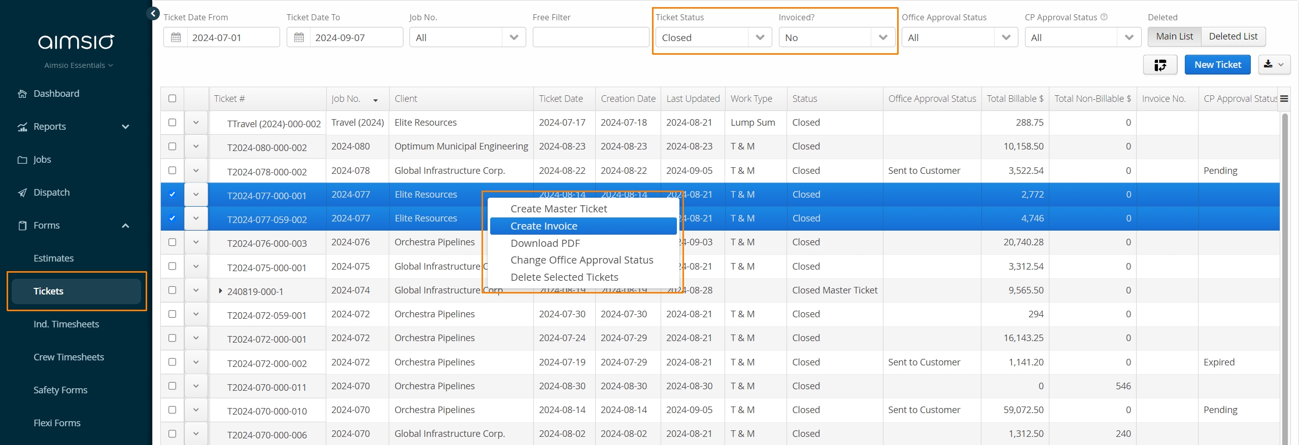Screen dimensions: 1299x445
Task: Toggle the select-all tickets checkbox
Action: 173,99
